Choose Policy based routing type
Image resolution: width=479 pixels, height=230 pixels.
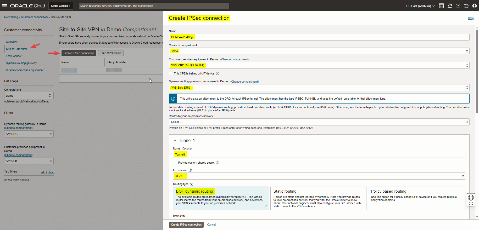coord(416,198)
